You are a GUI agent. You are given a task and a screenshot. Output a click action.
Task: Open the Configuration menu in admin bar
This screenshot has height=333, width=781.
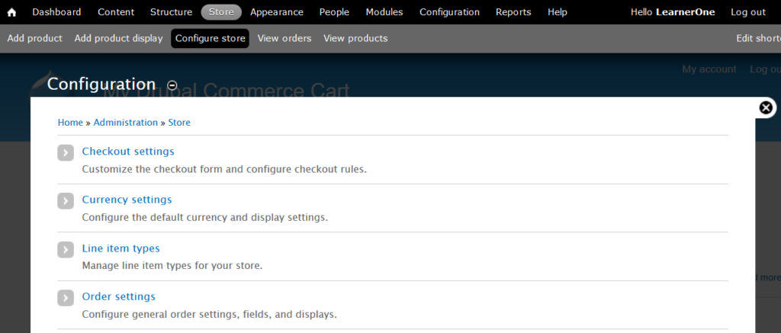click(449, 12)
